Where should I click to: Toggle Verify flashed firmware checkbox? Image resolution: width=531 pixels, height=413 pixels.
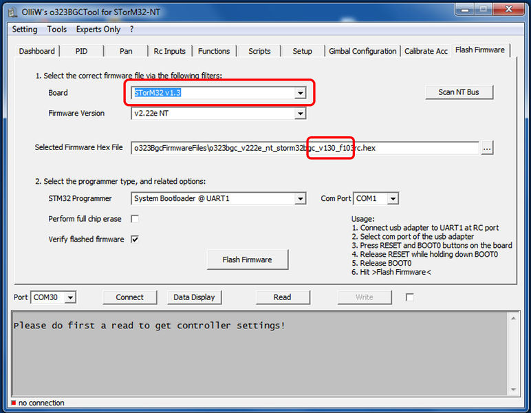pos(135,240)
